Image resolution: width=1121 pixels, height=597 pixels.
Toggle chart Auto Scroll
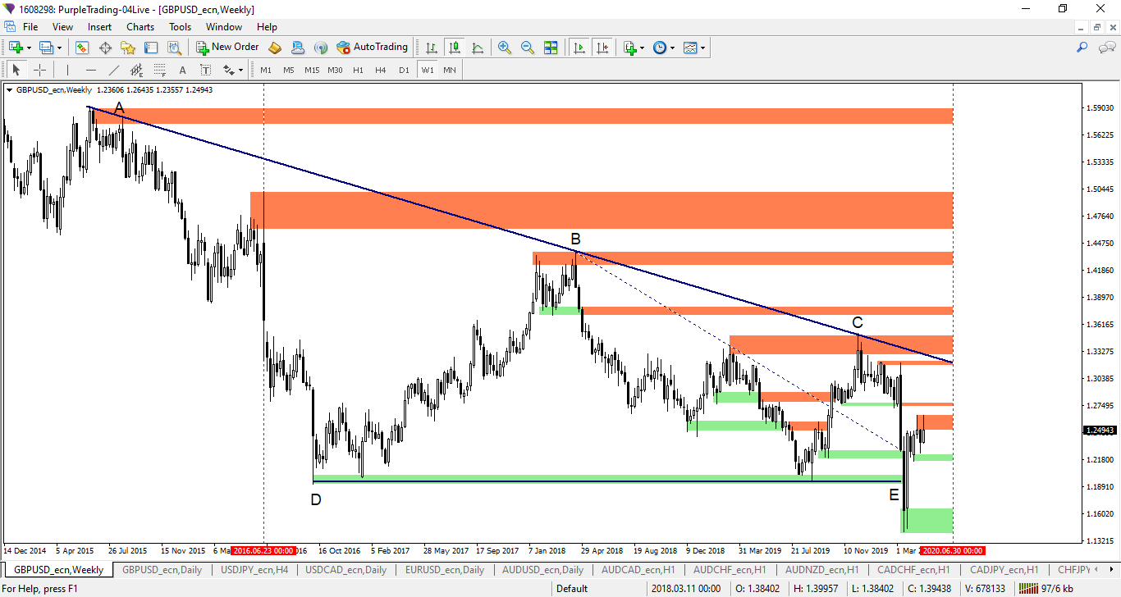(x=579, y=48)
